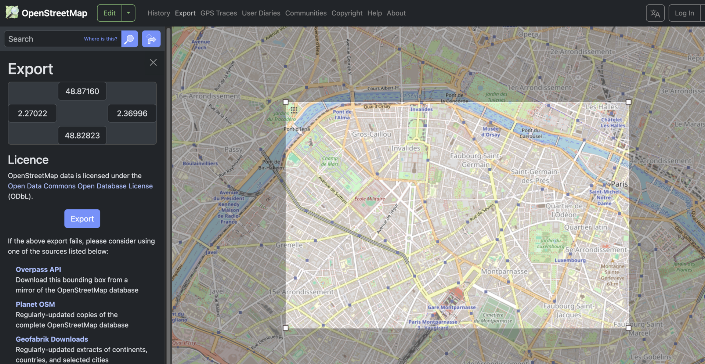Click the 'Grenelle' map label

[289, 245]
